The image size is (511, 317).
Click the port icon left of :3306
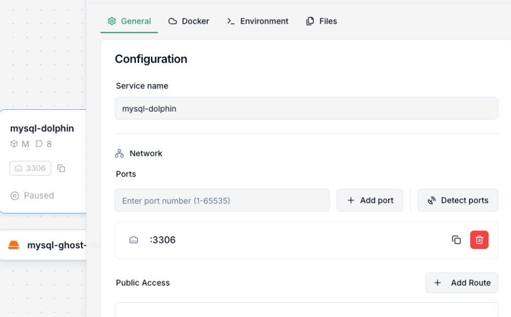(x=134, y=240)
